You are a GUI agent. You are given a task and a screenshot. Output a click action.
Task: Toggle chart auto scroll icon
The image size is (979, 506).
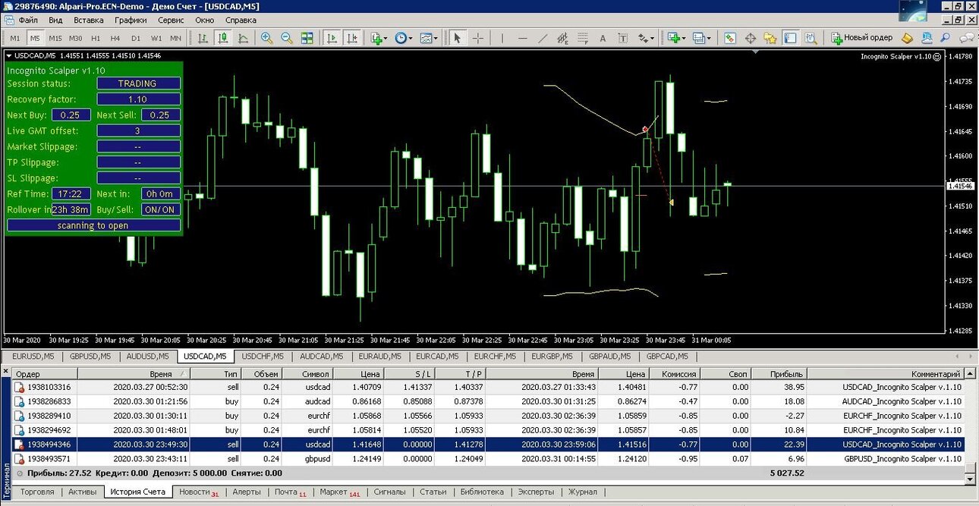click(x=332, y=38)
